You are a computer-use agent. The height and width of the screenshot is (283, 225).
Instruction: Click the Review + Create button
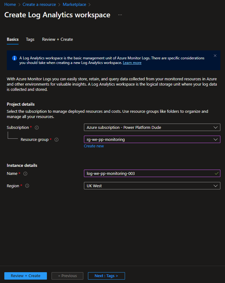tap(26, 276)
